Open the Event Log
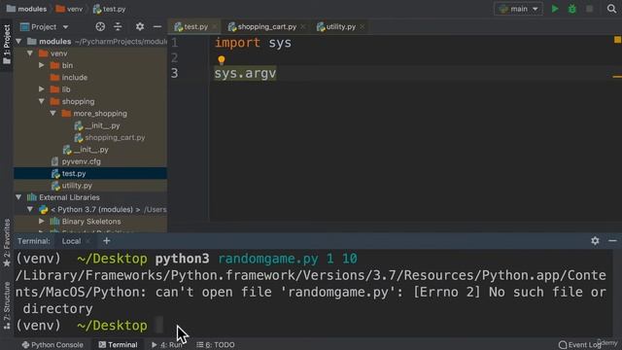 (x=579, y=344)
